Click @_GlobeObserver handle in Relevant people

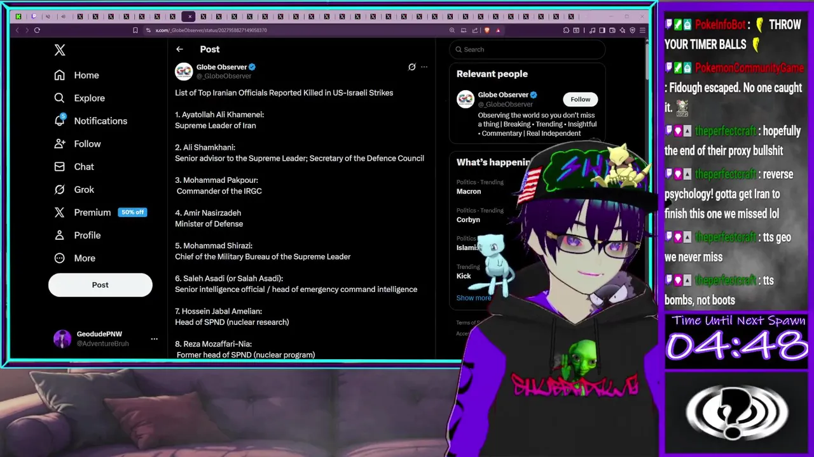[x=506, y=104]
